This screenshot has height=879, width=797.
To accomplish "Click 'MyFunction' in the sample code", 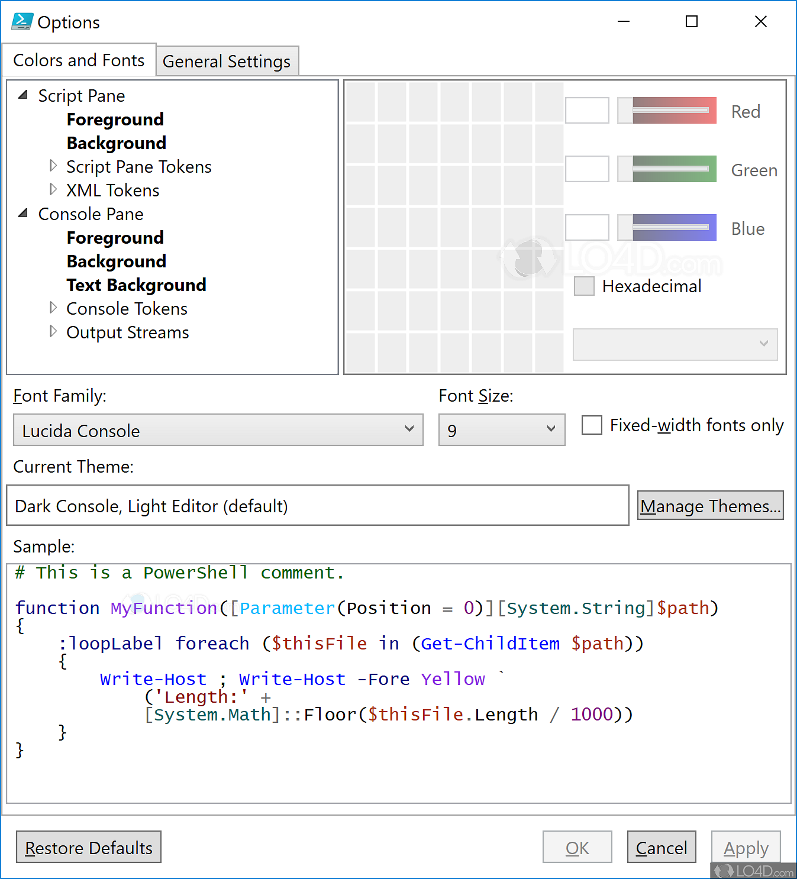I will 164,608.
